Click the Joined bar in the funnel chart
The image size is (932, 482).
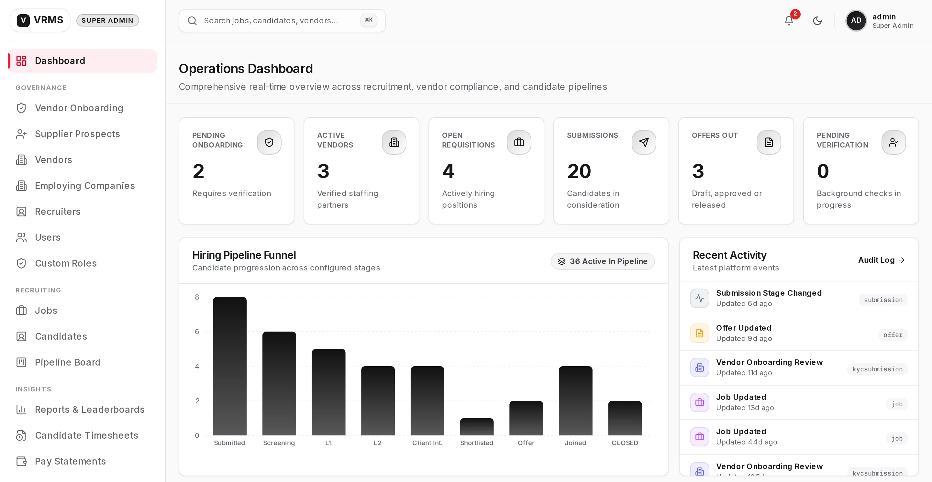point(576,400)
